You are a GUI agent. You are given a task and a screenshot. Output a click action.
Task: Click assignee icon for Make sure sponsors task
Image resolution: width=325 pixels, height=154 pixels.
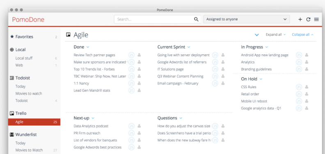pyautogui.click(x=139, y=62)
